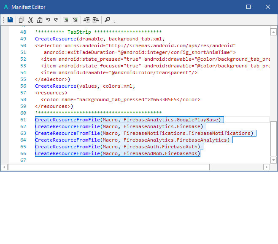Click the FirebaseAnalytics.Firebase line
This screenshot has width=278, height=244.
tap(119, 126)
